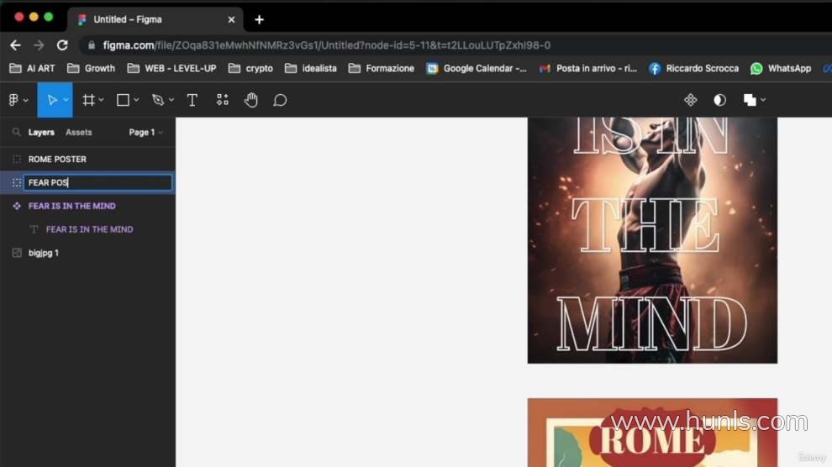Select the Move tool
Image resolution: width=832 pixels, height=467 pixels.
(x=52, y=100)
